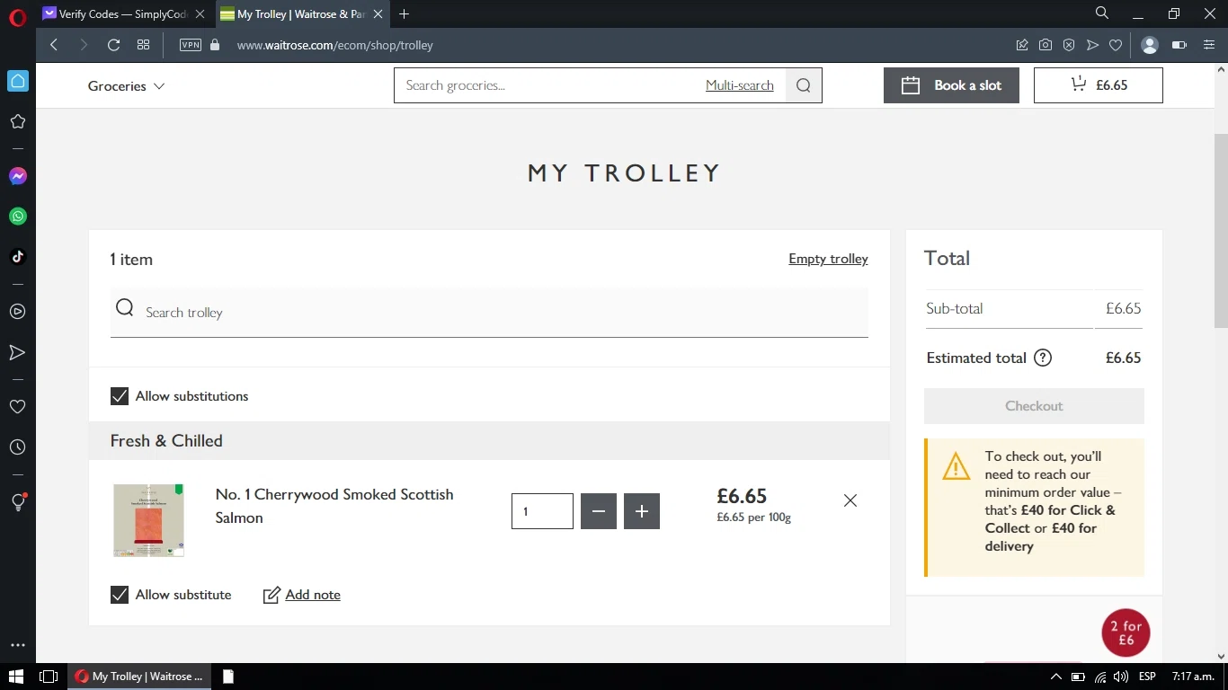The image size is (1228, 690).
Task: Open the player icon in sidebar
Action: pos(17,312)
